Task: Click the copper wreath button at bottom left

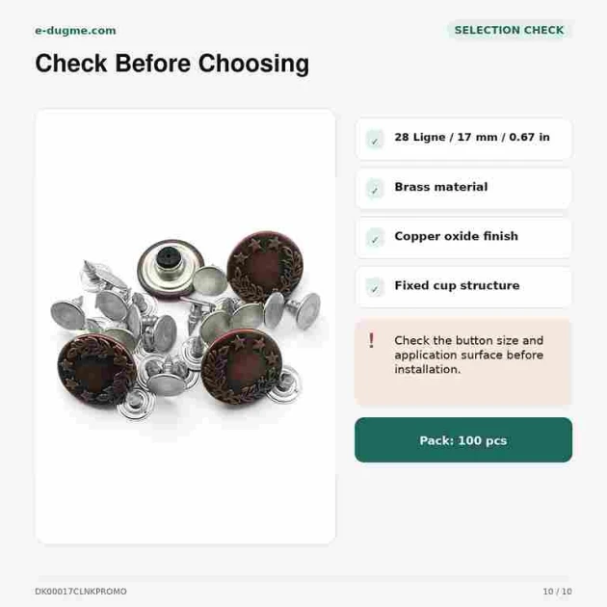Action: pos(96,370)
